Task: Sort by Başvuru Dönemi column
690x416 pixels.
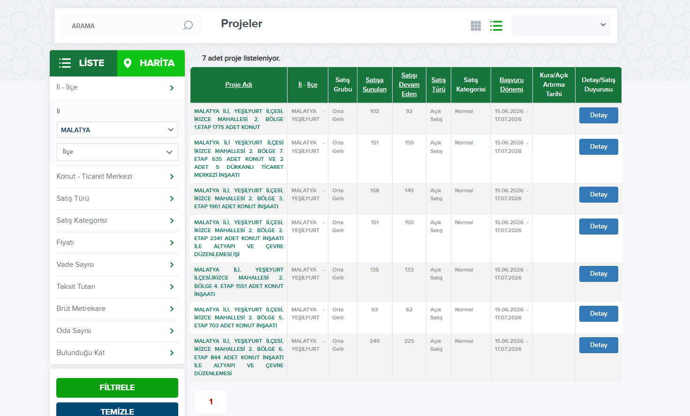Action: pyautogui.click(x=512, y=85)
